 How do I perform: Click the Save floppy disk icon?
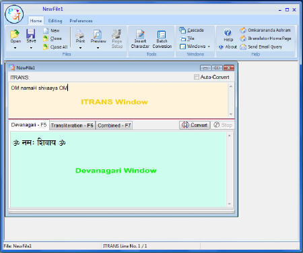tap(31, 34)
